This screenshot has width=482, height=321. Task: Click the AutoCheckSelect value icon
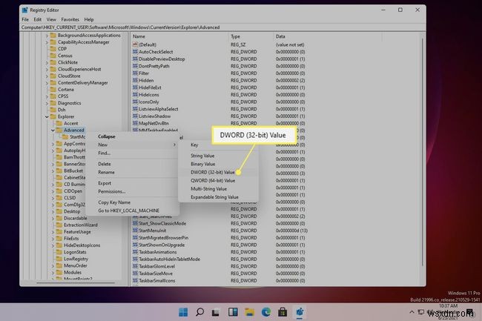[x=135, y=52]
